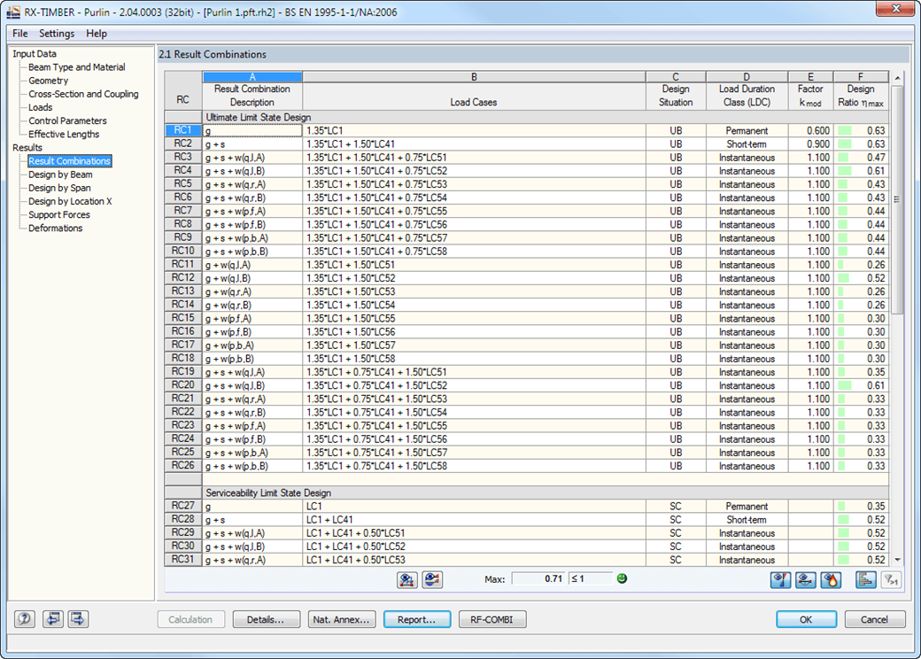Click the filter icon at bottom right corner
The width and height of the screenshot is (921, 659).
click(892, 580)
